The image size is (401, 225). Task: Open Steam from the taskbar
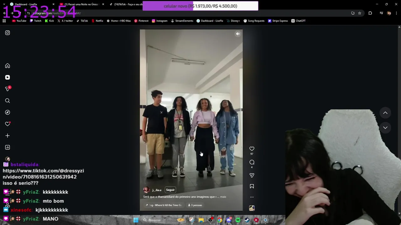(247, 220)
